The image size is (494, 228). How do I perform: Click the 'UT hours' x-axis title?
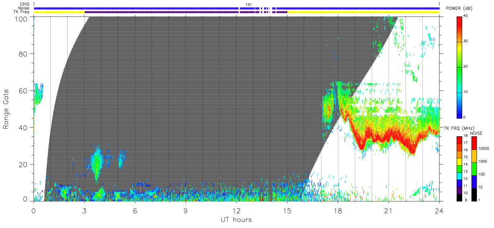tap(236, 220)
